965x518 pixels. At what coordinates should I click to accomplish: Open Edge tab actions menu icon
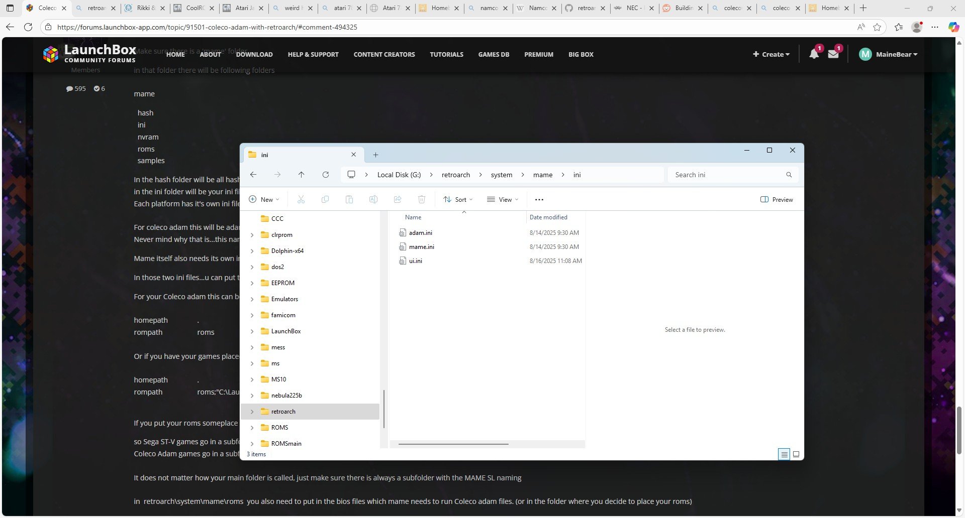[x=10, y=8]
